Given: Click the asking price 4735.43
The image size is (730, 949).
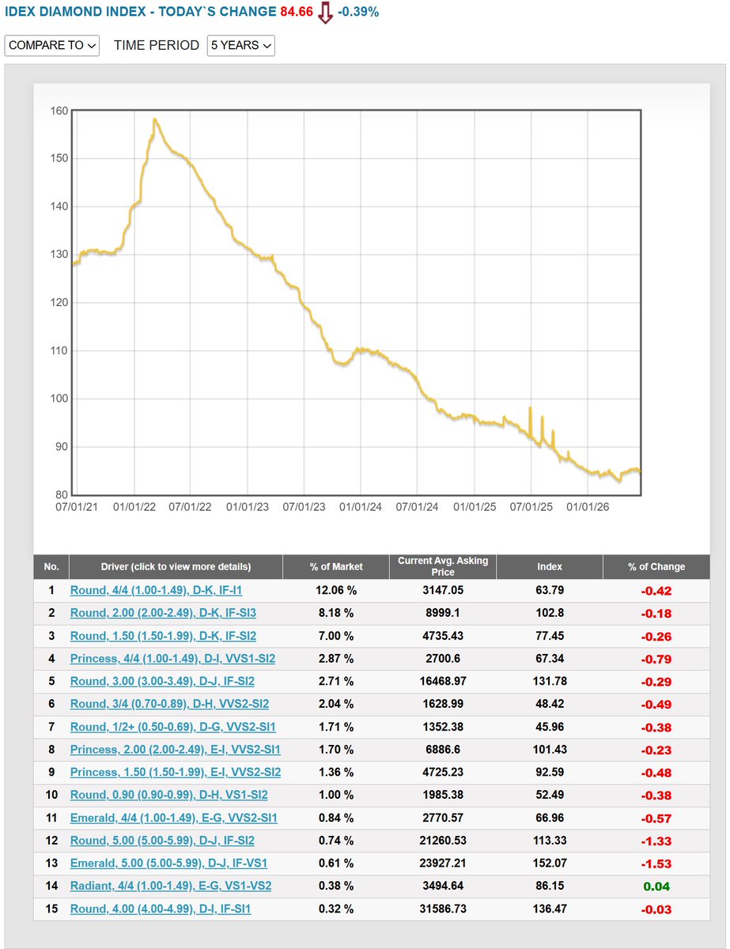Looking at the screenshot, I should [x=443, y=636].
